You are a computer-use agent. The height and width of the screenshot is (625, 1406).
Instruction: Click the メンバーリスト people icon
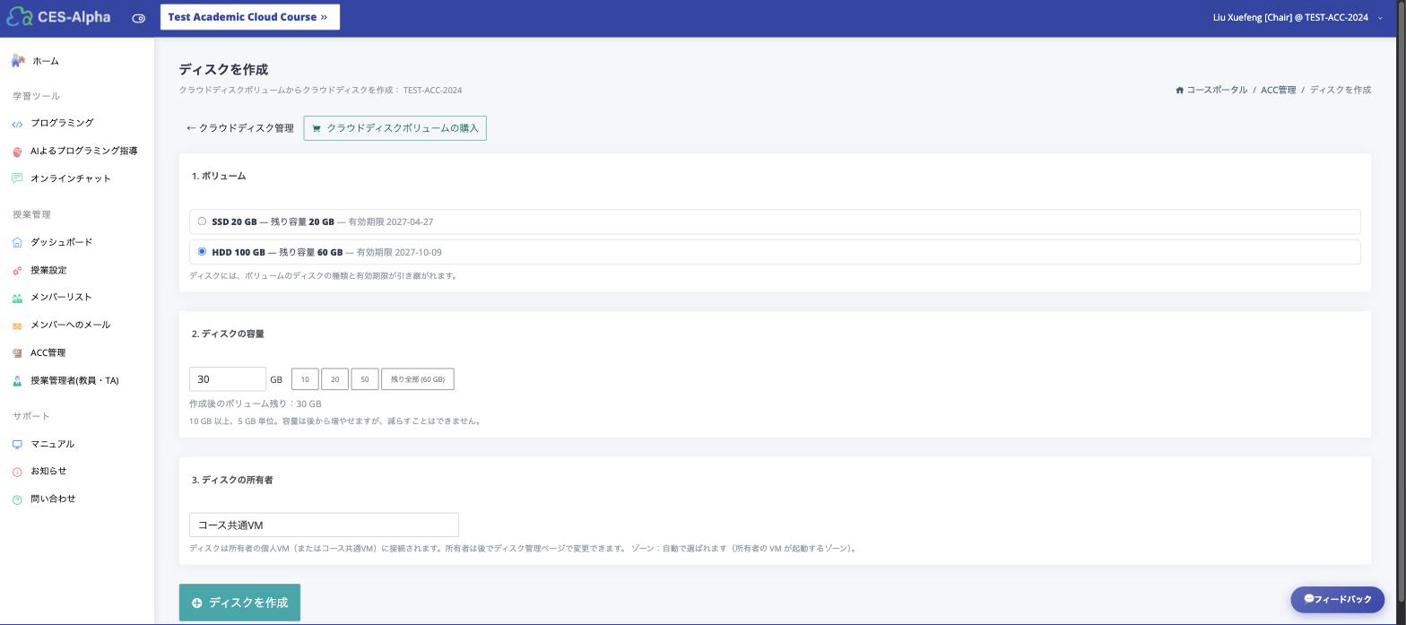tap(17, 298)
